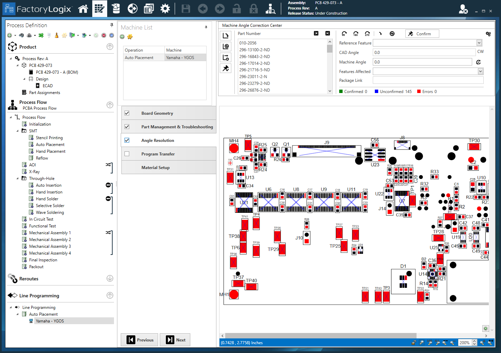Click the Next button
Screen dimensions: 501x353
tap(175, 340)
